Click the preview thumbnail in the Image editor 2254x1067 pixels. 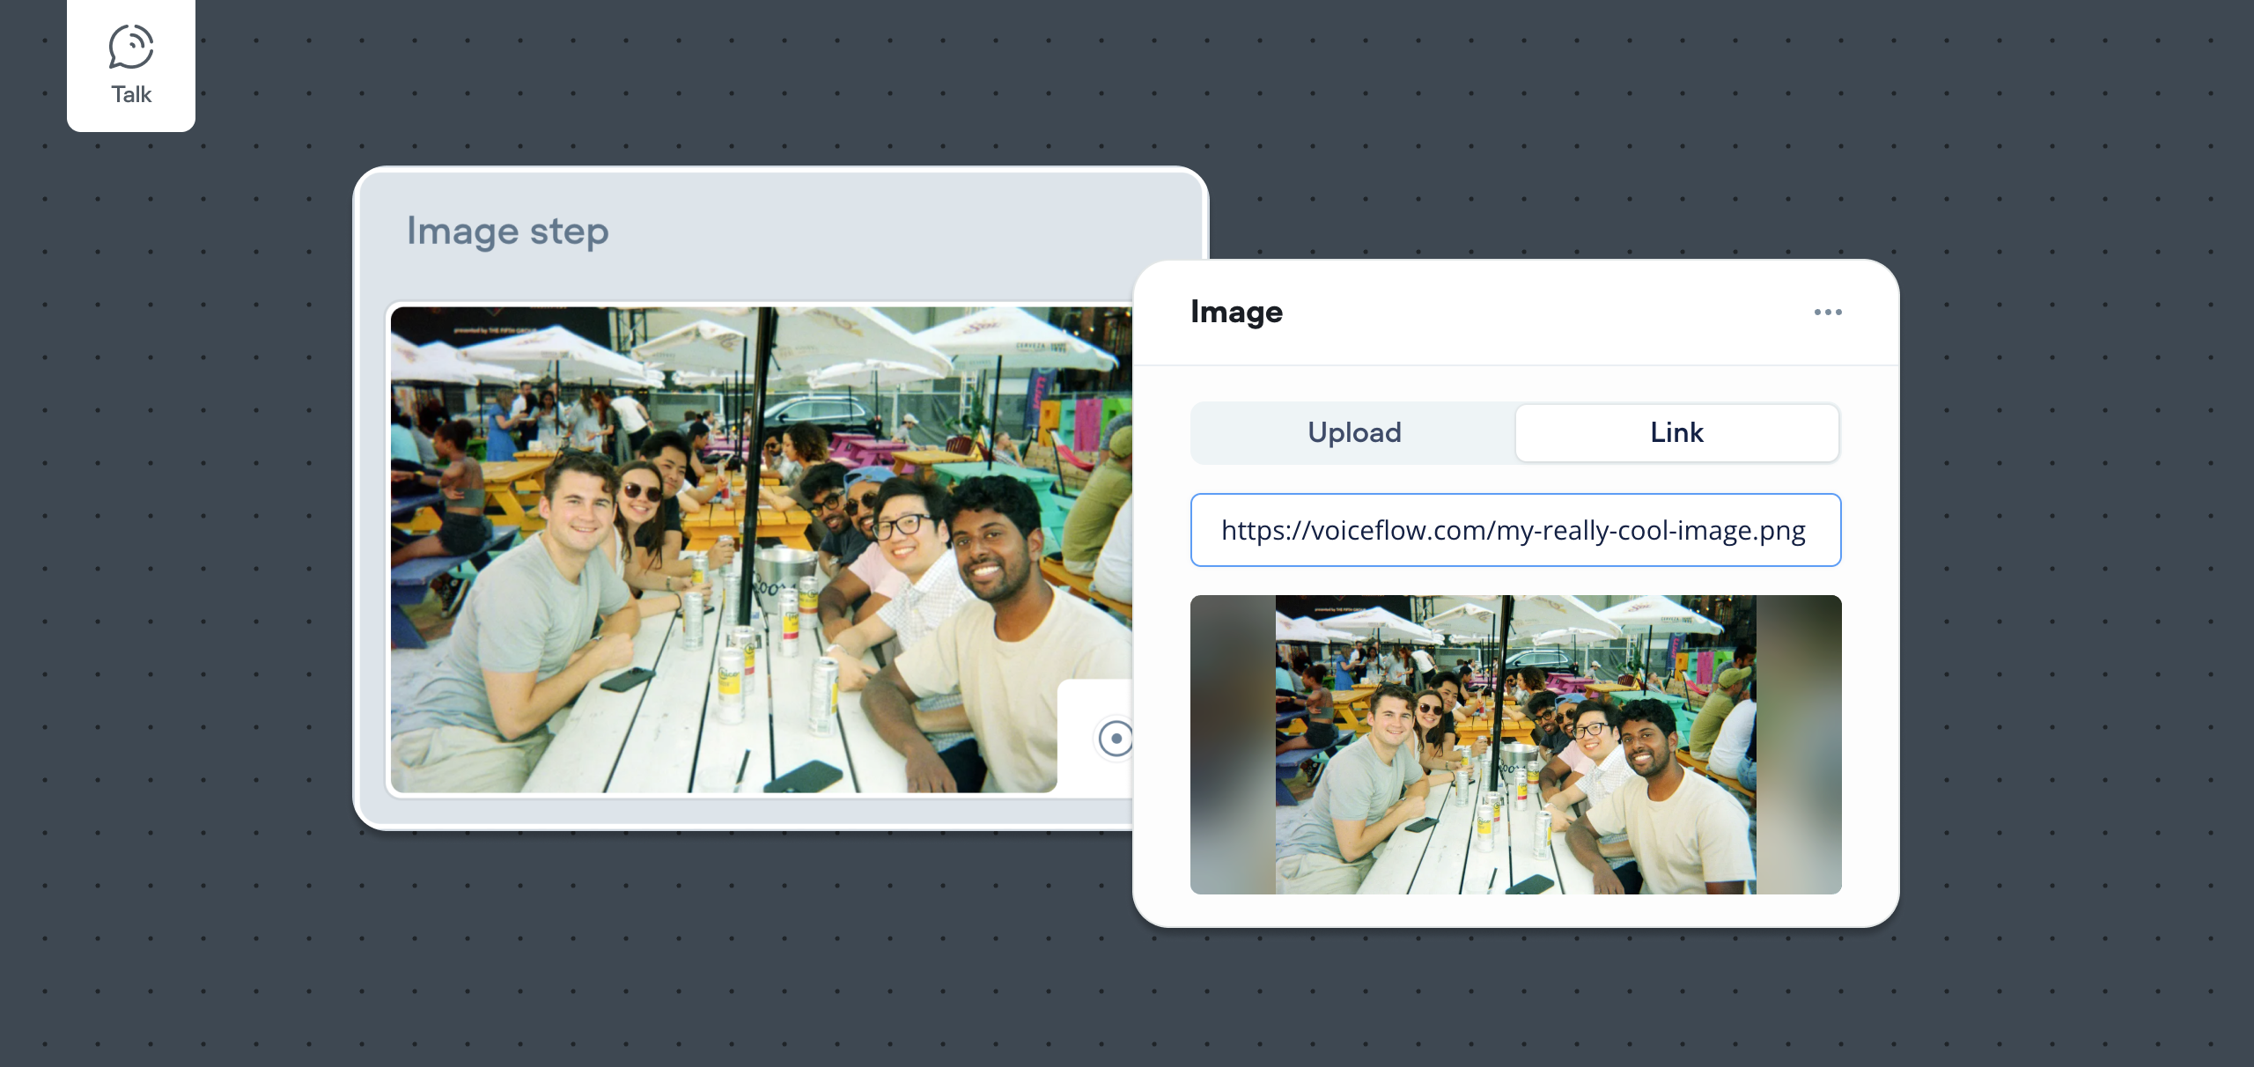click(1515, 744)
